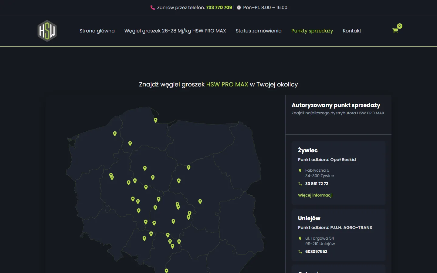Click the phone icon in Żywiec card

tap(300, 184)
